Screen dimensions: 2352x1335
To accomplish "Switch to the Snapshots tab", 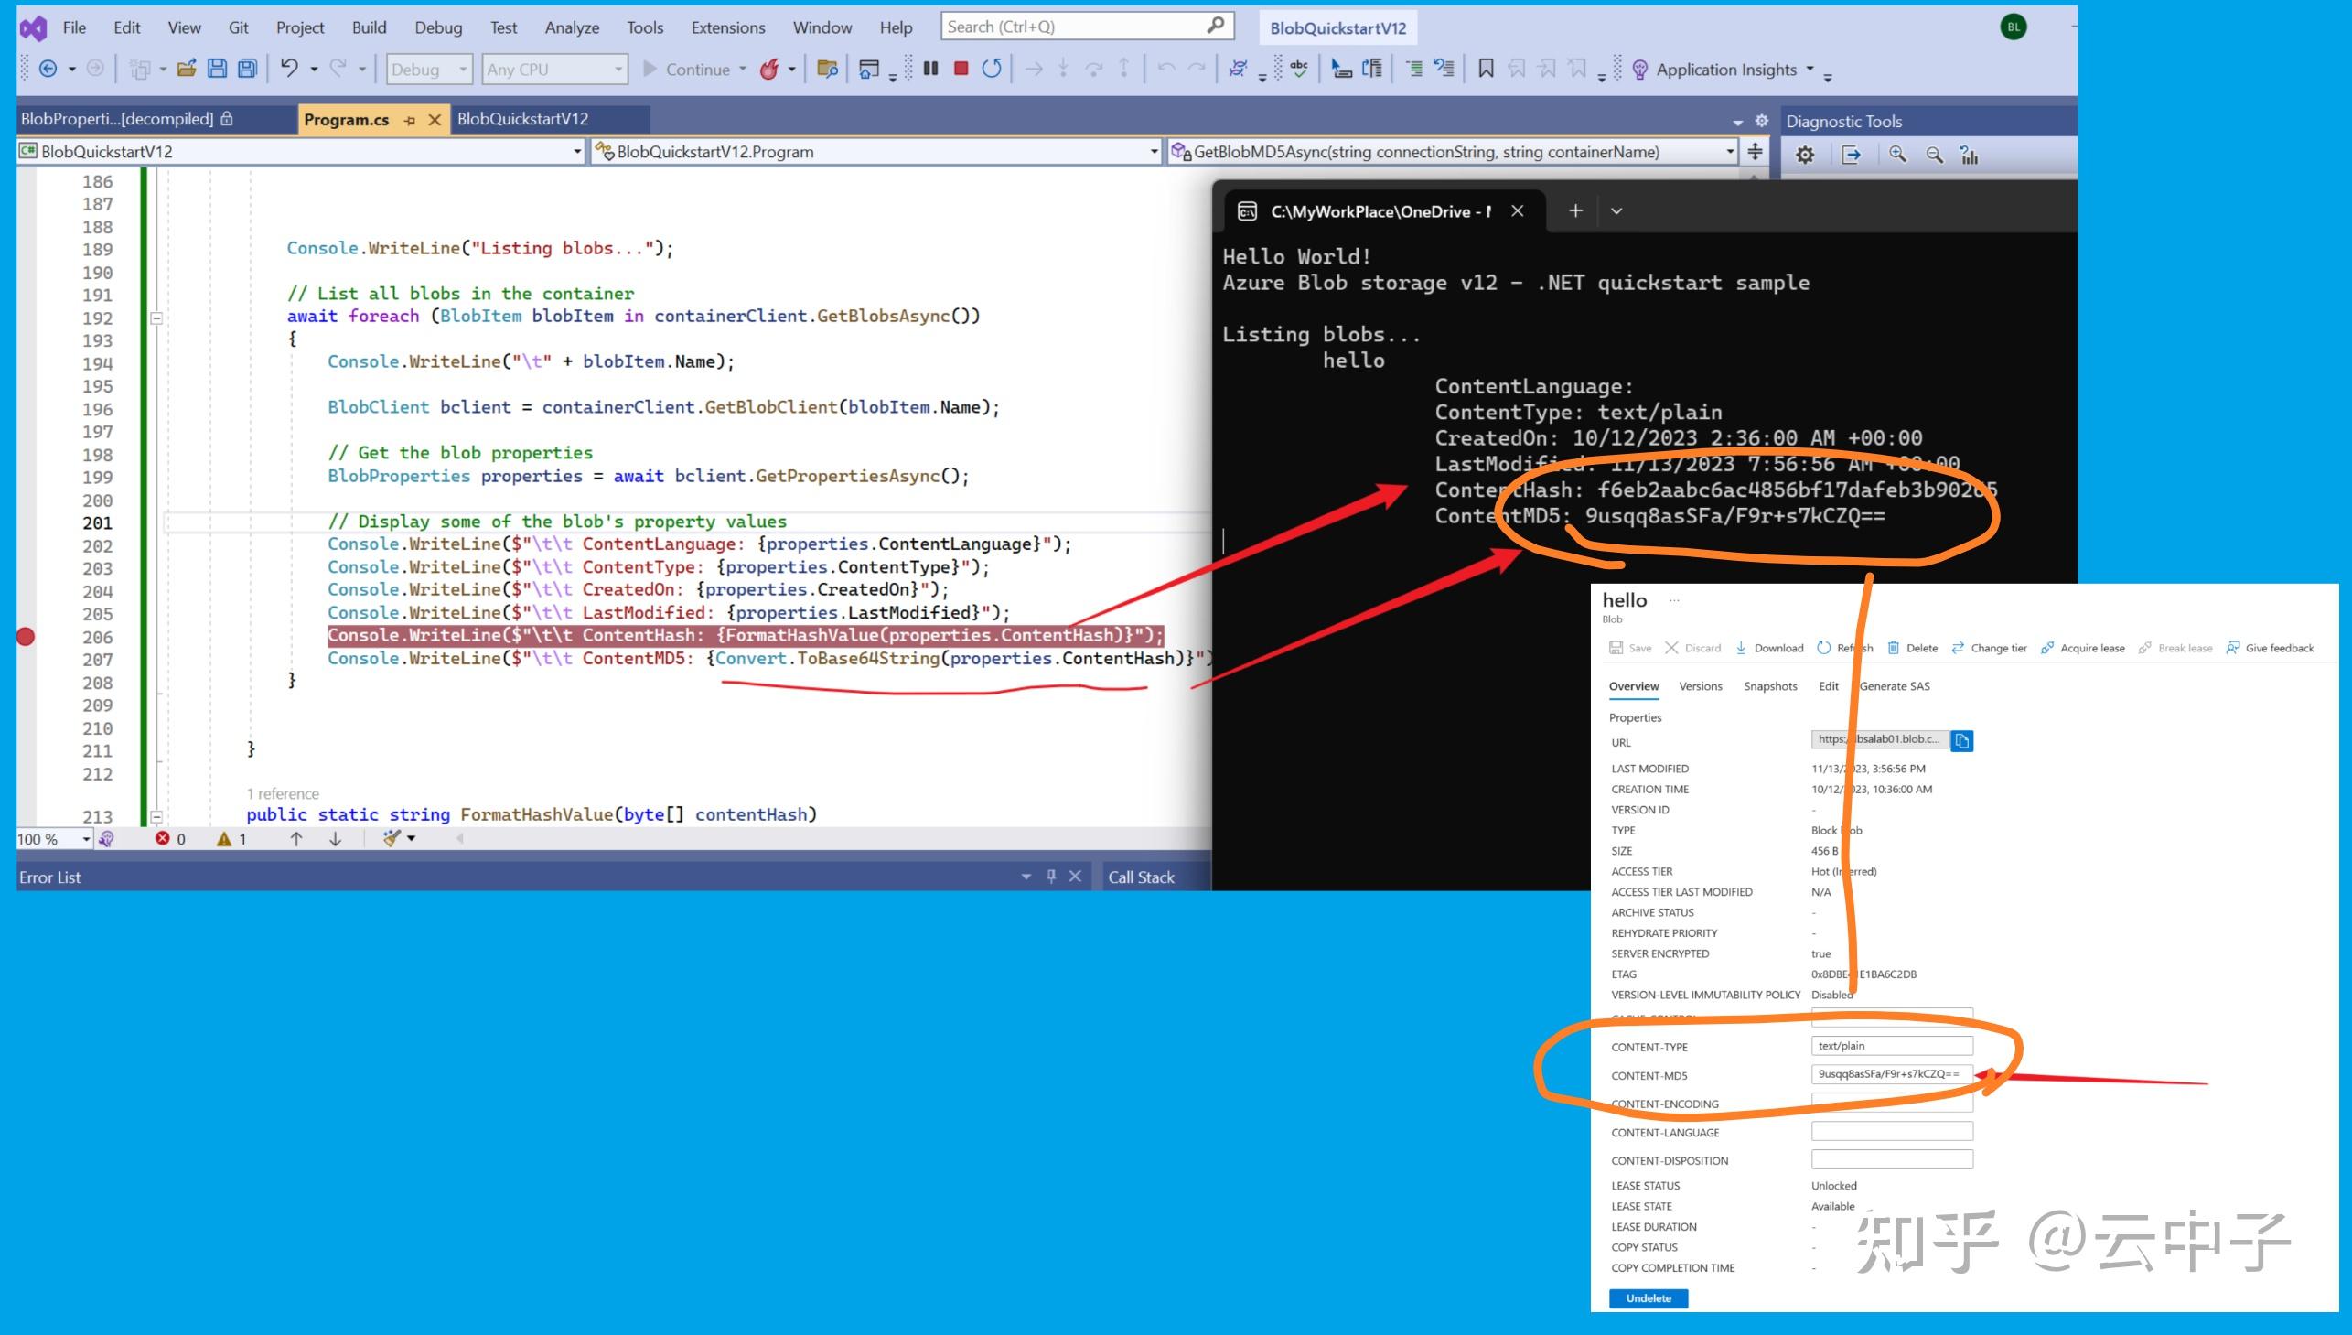I will [x=1770, y=686].
